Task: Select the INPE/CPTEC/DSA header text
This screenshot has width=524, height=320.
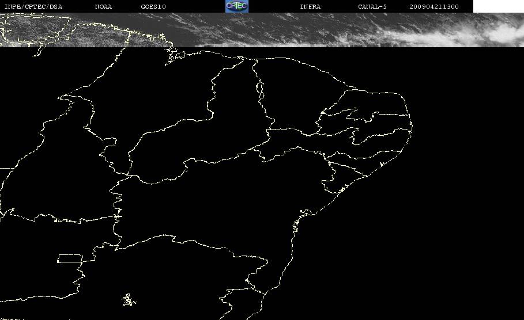Action: pyautogui.click(x=33, y=7)
